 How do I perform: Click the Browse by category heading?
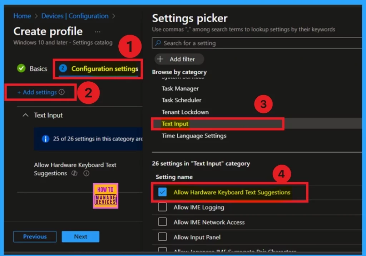(179, 72)
